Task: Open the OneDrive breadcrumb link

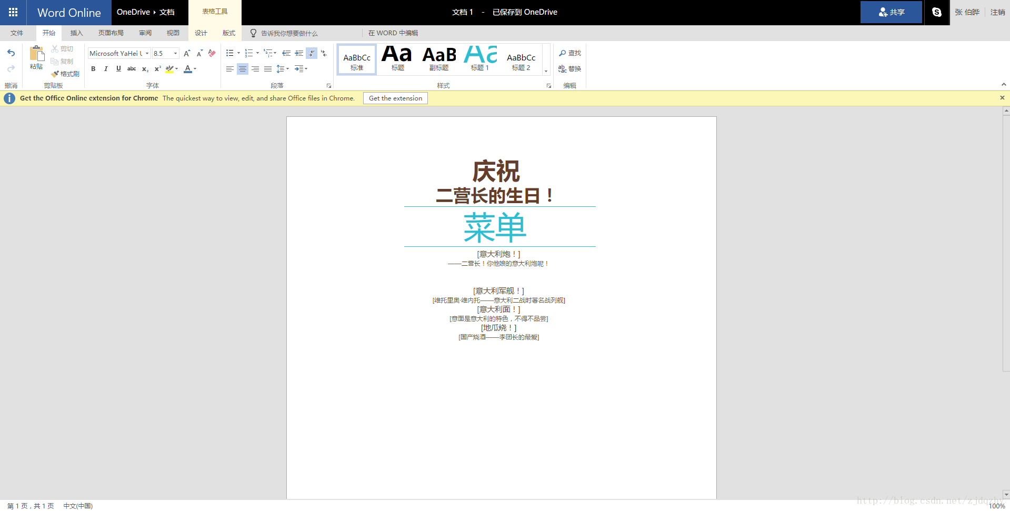Action: point(133,12)
